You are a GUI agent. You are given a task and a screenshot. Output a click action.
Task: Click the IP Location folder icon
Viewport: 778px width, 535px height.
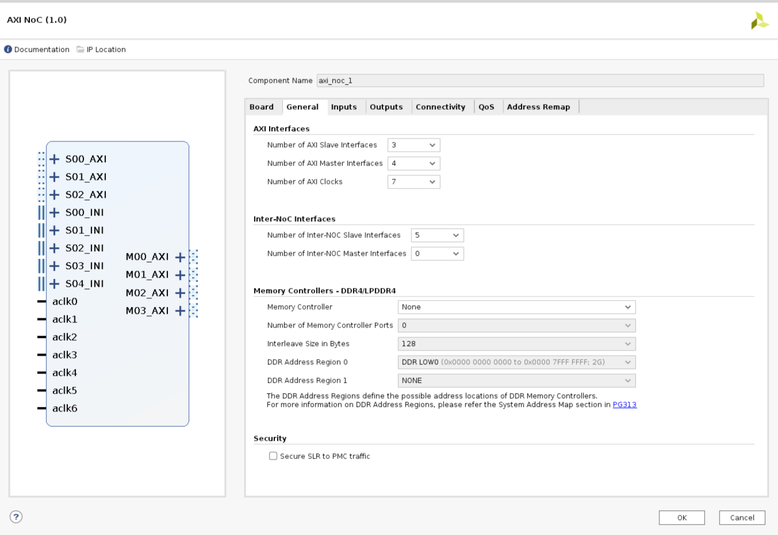click(x=81, y=49)
